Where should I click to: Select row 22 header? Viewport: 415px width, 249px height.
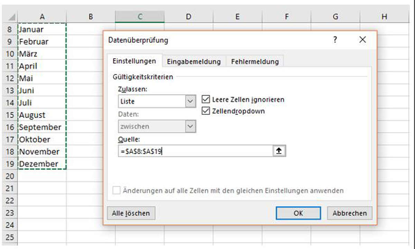click(x=10, y=201)
